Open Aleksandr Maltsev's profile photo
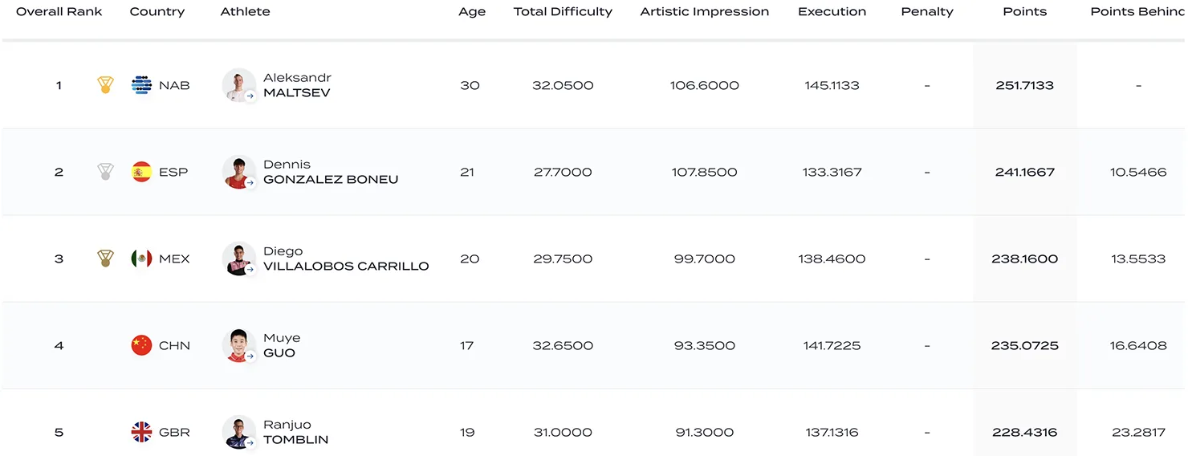Screen dimensions: 1188x456 tap(239, 85)
